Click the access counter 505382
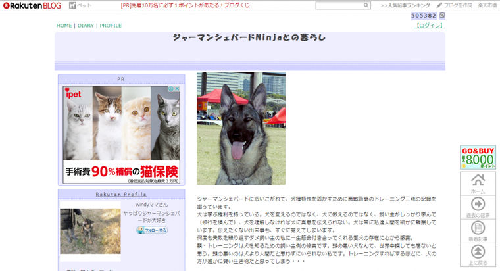The image size is (500, 271). point(424,16)
